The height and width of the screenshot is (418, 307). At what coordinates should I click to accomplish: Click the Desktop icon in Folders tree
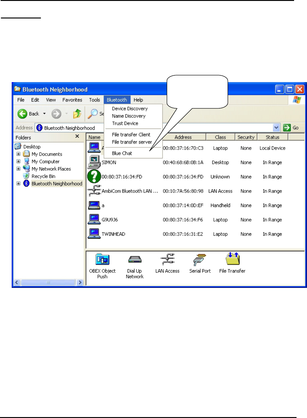point(18,146)
